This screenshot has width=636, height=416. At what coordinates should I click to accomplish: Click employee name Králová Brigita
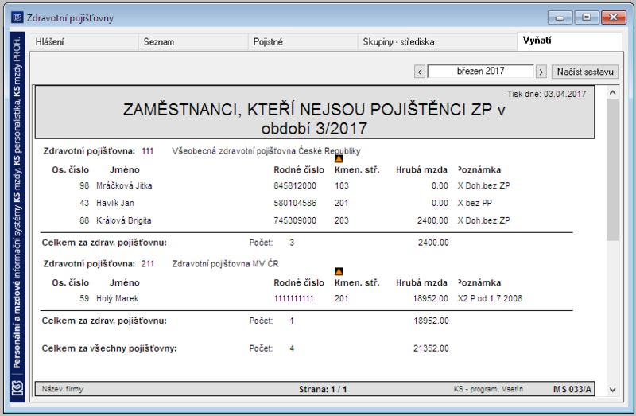click(124, 220)
